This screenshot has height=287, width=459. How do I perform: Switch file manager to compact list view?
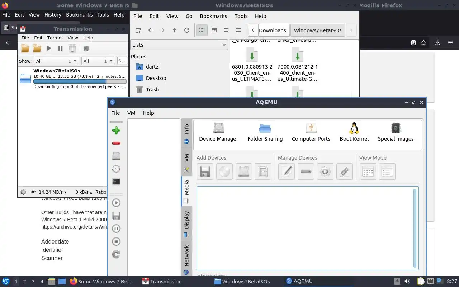coord(226,30)
